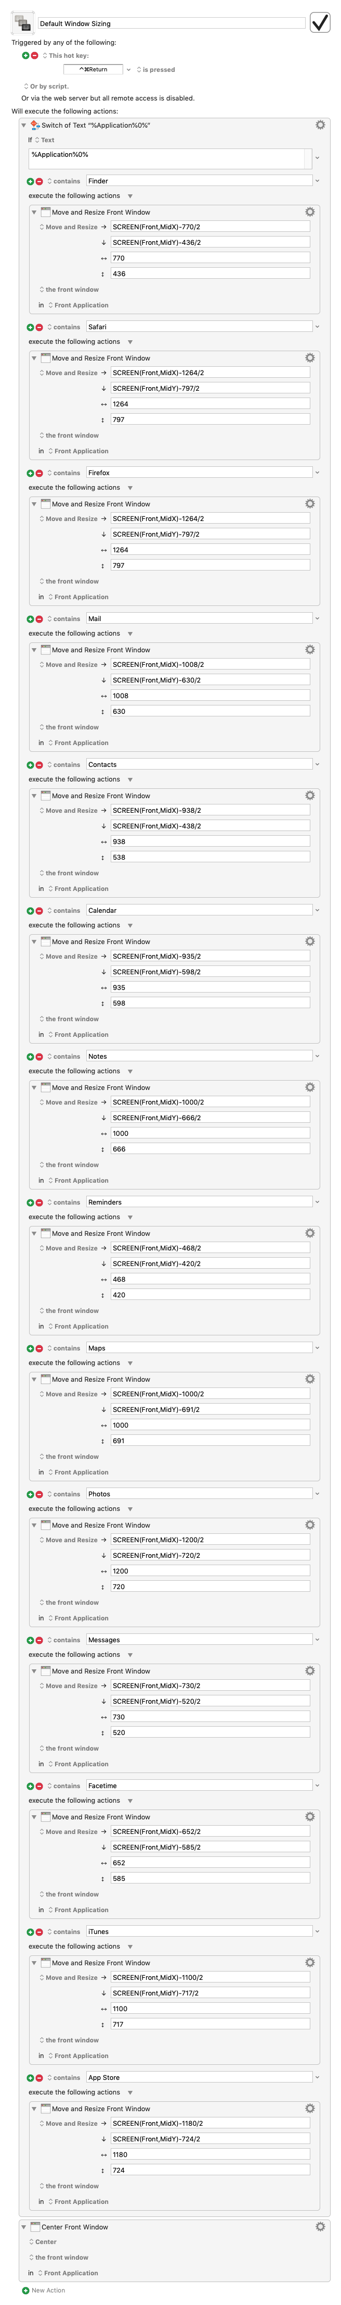Open the 'Or by script' trigger option
Viewport: 341px width, 2305px height.
(x=46, y=87)
